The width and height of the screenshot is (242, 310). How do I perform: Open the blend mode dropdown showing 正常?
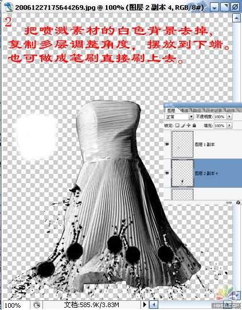pos(179,117)
